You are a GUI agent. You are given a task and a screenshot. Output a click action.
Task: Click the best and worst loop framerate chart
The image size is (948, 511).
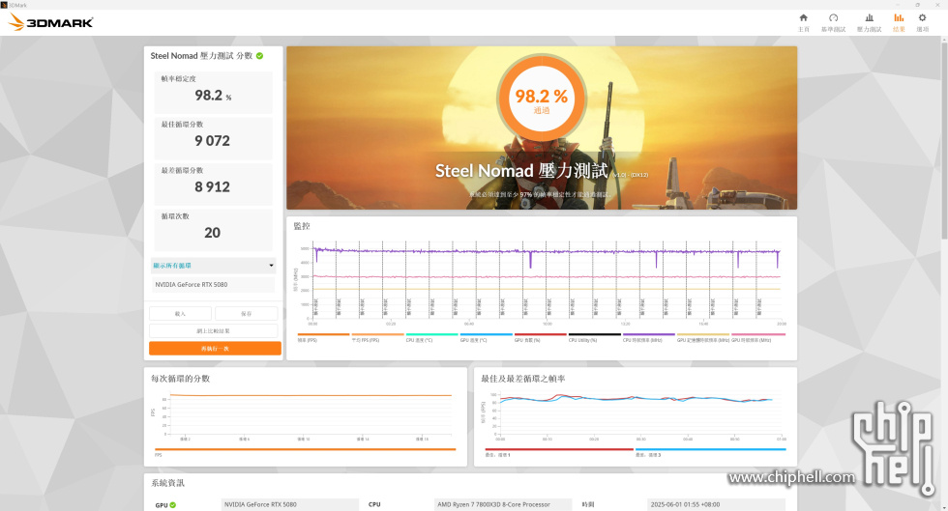tap(640, 413)
